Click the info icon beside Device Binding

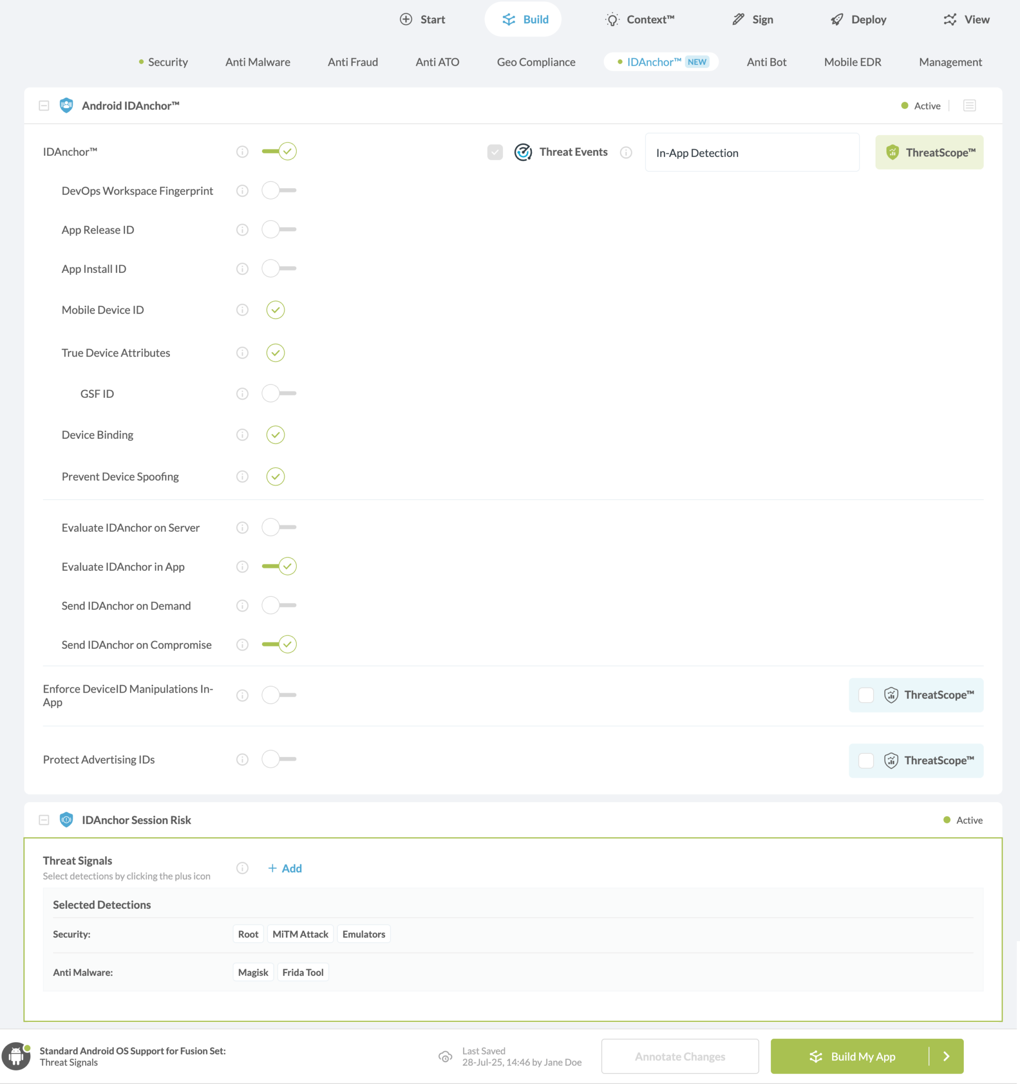242,435
